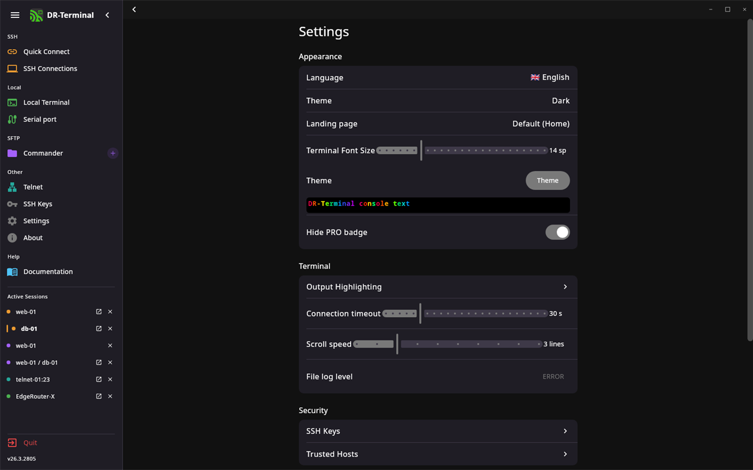Adjust the Connection timeout slider
Viewport: 753px width, 470px height.
(465, 314)
